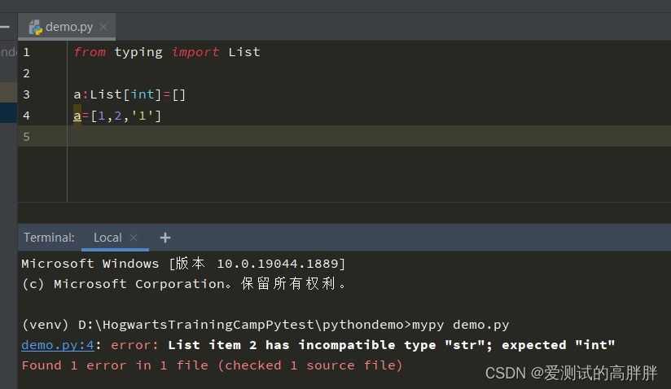Click the 'mypy demo.py' command line

pyautogui.click(x=265, y=325)
